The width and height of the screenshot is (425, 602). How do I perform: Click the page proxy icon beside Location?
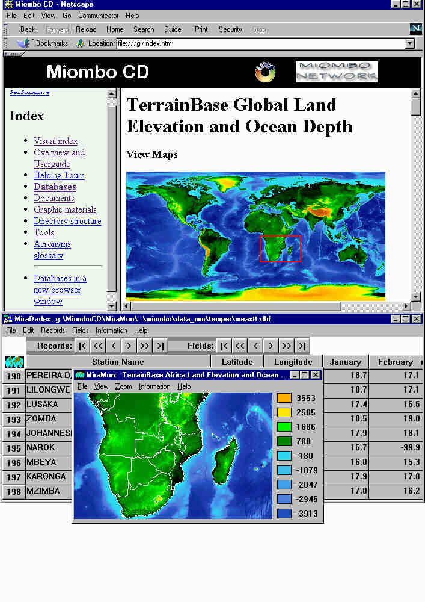[80, 43]
